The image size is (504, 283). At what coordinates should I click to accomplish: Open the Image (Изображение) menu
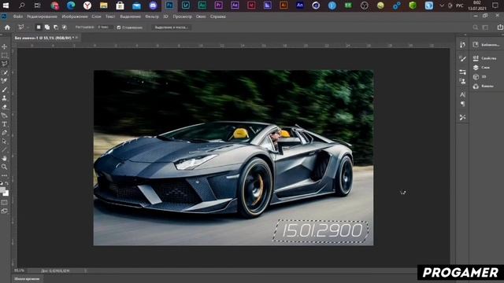pos(75,17)
